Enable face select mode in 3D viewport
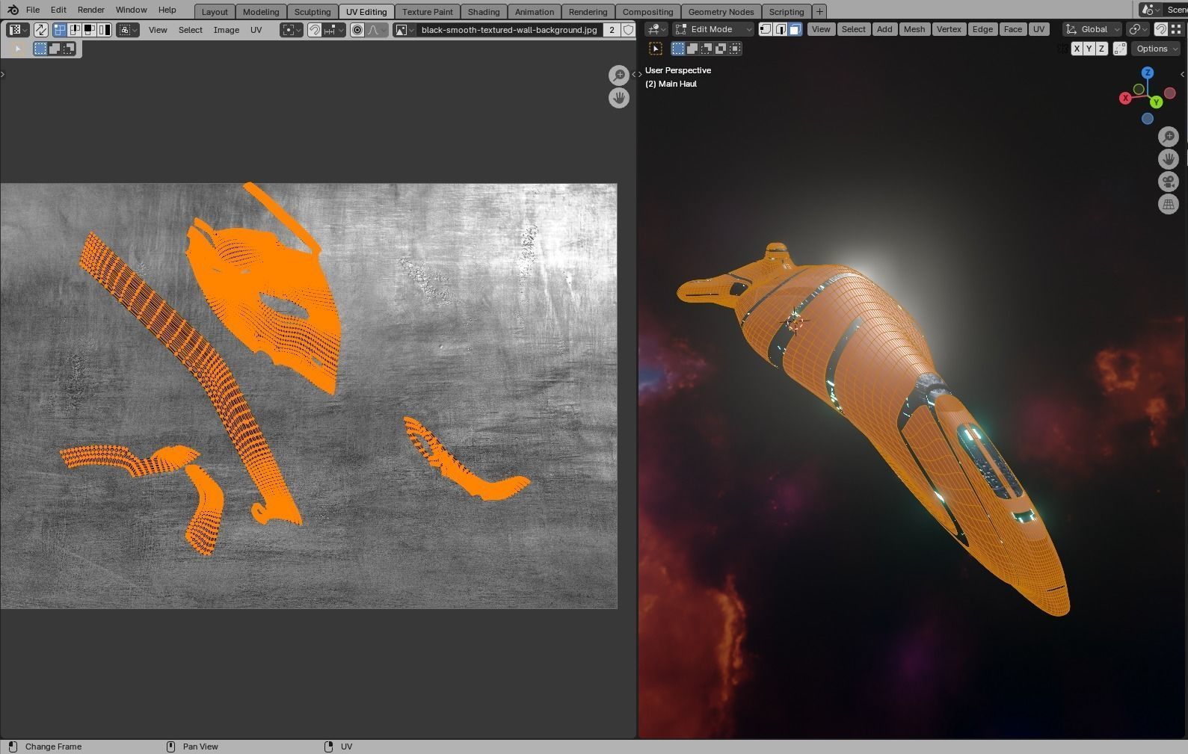 tap(795, 29)
